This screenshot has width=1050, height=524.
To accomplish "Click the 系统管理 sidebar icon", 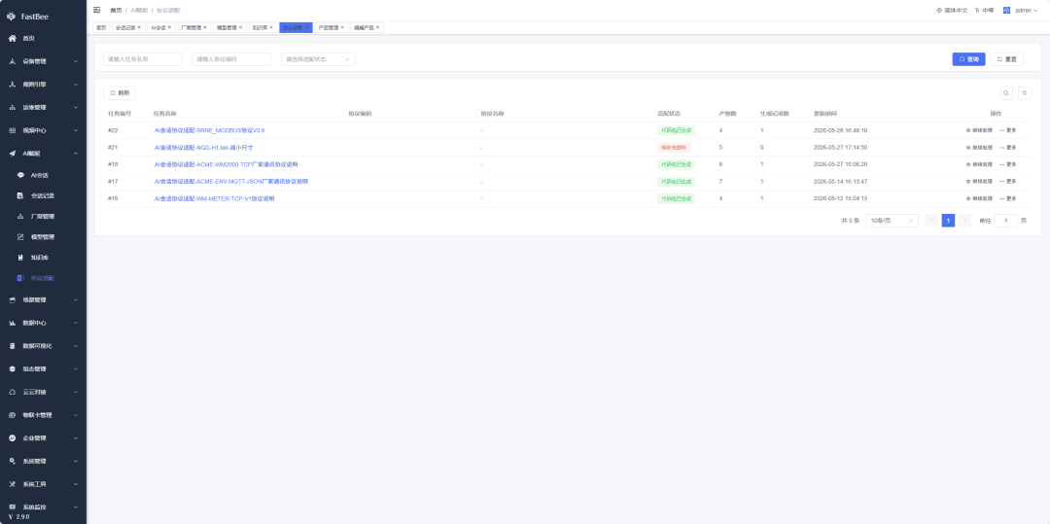I will 12,461.
